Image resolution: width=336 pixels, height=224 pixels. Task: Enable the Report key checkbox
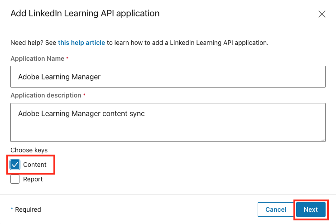[x=15, y=179]
